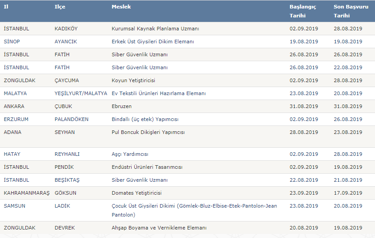The image size is (375, 238).
Task: Open Erkek Üst Giysileri Dikim Elemanı link
Action: click(x=152, y=42)
